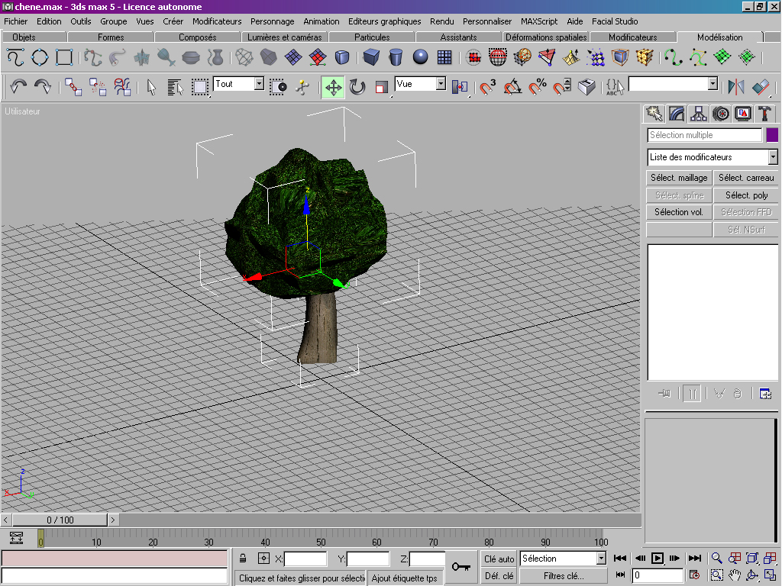Open the Modificateurs menu in menu bar
The width and height of the screenshot is (782, 586).
[217, 21]
